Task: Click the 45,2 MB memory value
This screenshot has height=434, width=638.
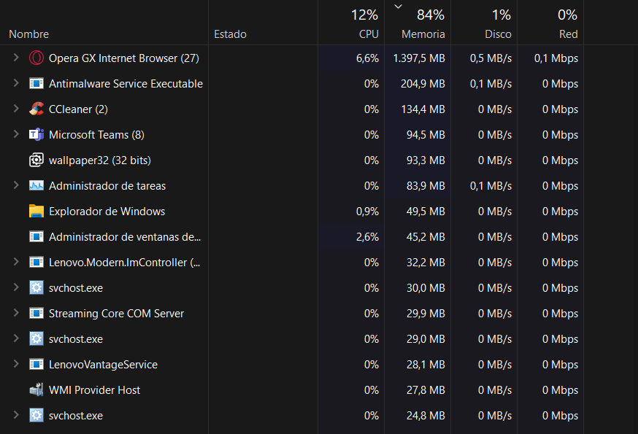Action: pyautogui.click(x=426, y=237)
